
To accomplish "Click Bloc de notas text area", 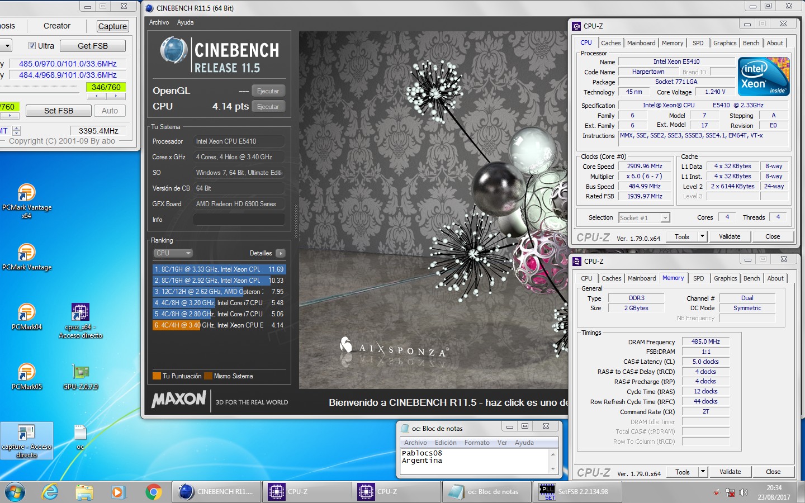I will click(x=475, y=461).
